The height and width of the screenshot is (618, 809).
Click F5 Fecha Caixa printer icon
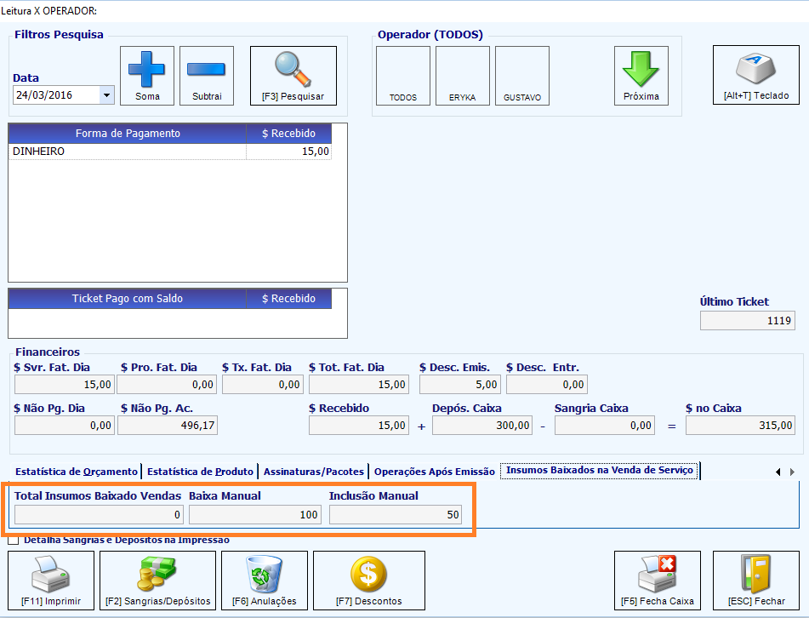tap(658, 581)
